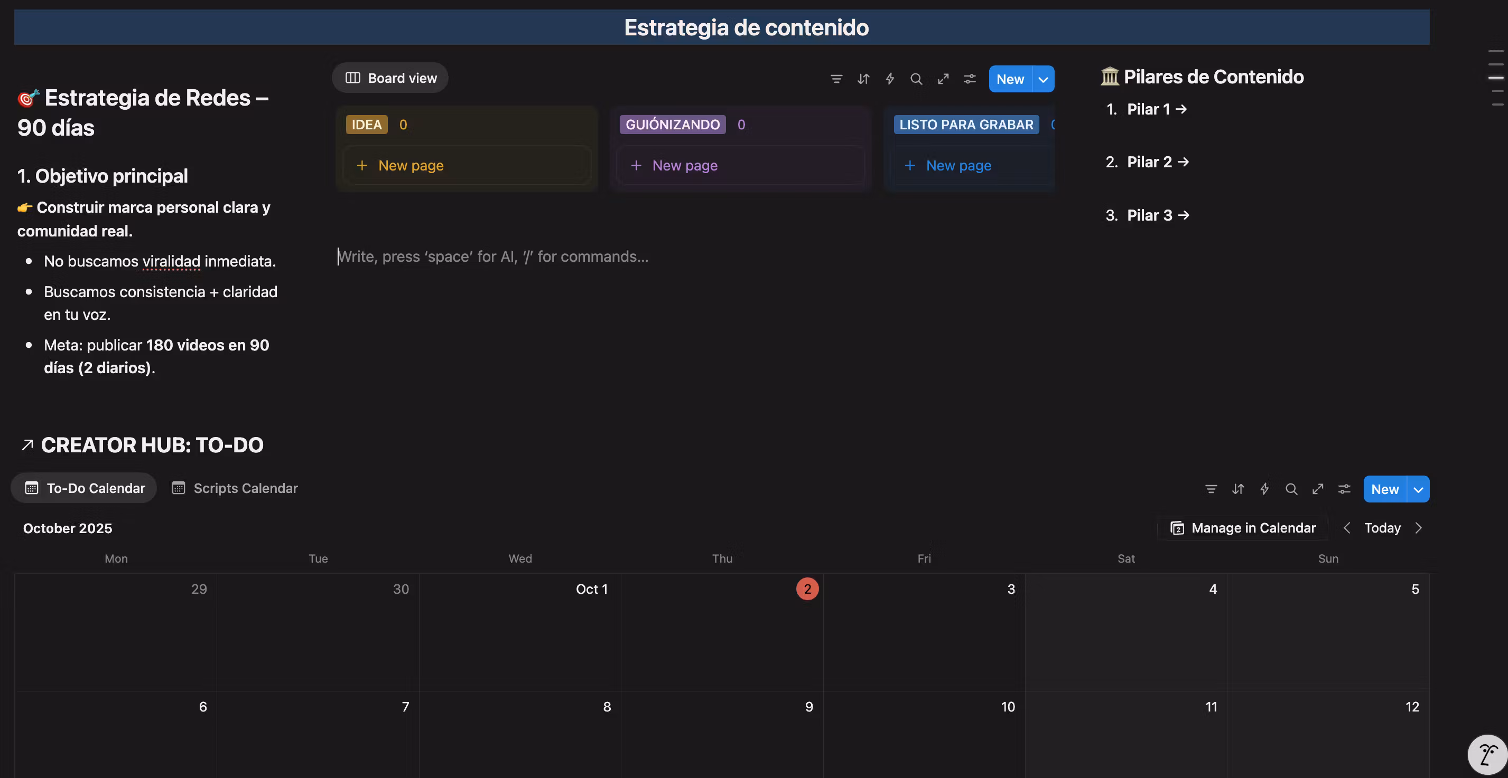The width and height of the screenshot is (1508, 778).
Task: Select the To-Do Calendar tab
Action: [x=85, y=488]
